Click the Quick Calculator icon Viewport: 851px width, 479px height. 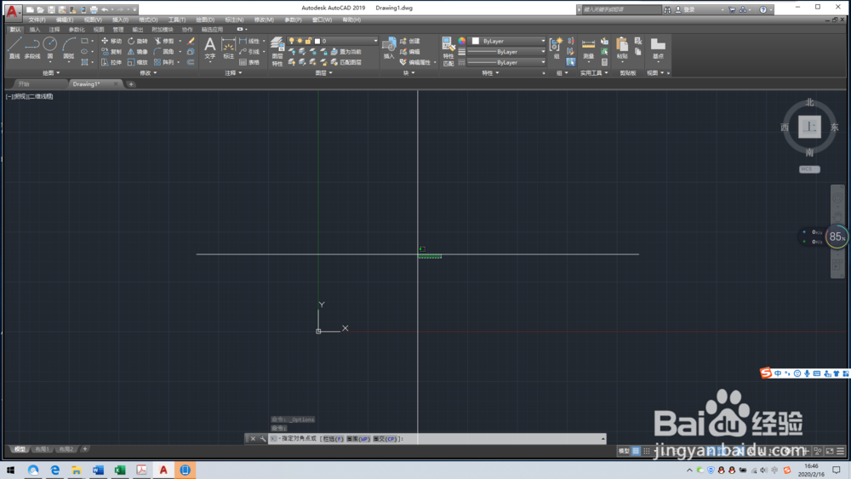tap(604, 62)
